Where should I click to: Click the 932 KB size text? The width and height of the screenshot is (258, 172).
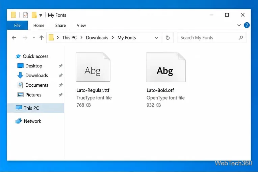(x=154, y=105)
